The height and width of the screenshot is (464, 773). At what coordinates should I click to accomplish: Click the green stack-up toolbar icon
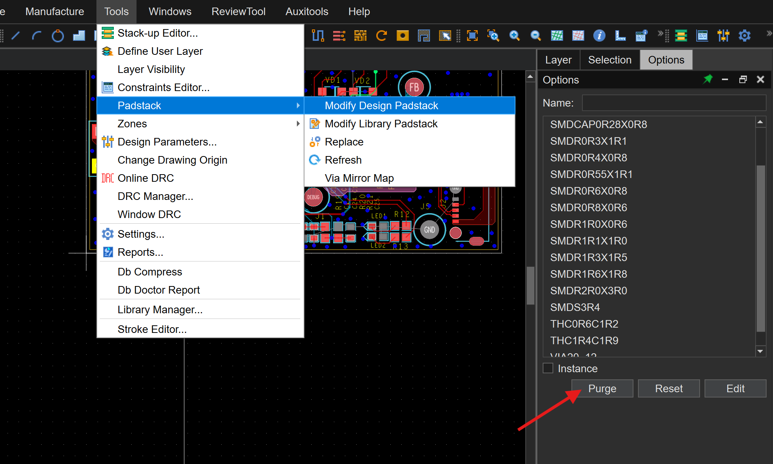click(x=681, y=36)
